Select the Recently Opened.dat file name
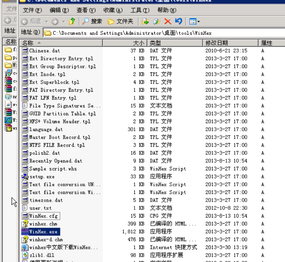This screenshot has height=262, width=285. pyautogui.click(x=55, y=161)
